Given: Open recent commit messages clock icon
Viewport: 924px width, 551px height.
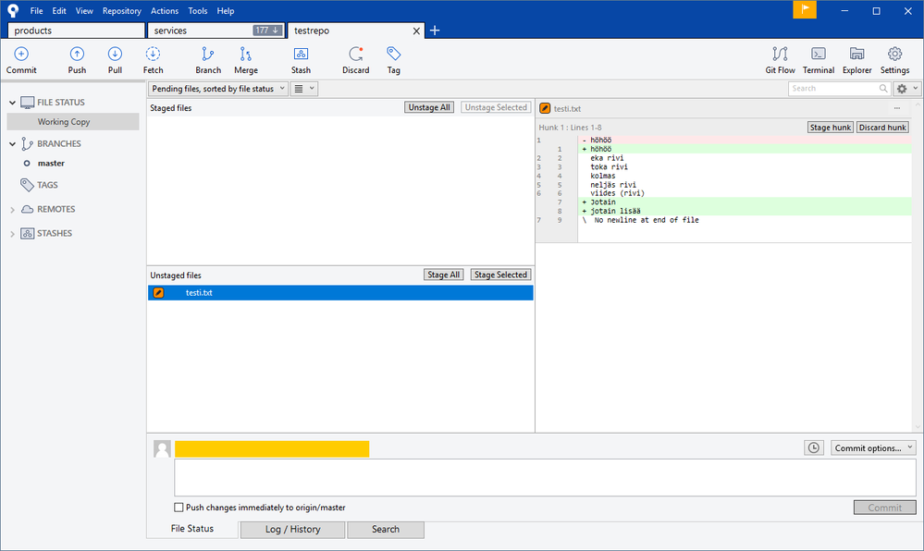Looking at the screenshot, I should coord(814,447).
